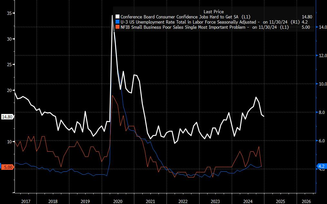Click the 2020 year label on time axis

click(x=118, y=201)
